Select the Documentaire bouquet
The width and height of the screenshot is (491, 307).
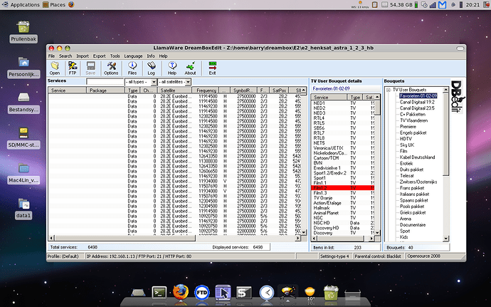pos(413,225)
